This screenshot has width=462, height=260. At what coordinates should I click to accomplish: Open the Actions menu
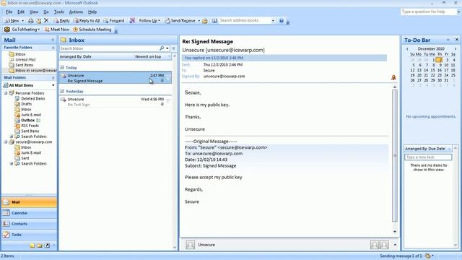click(76, 12)
